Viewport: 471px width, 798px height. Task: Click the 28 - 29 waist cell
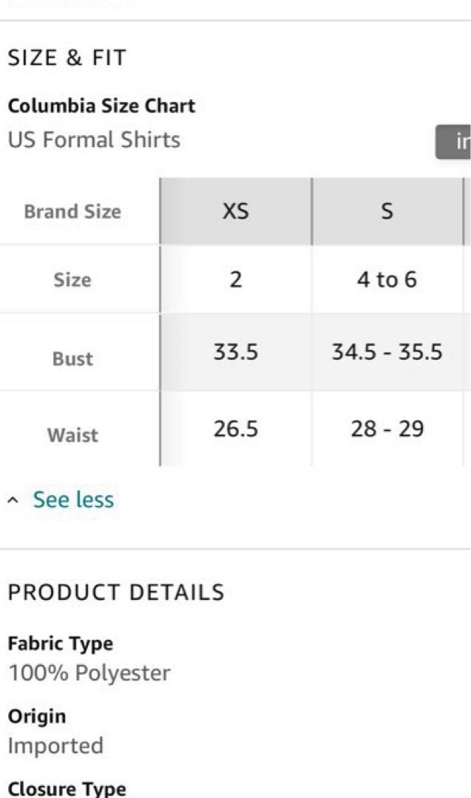[x=387, y=429]
